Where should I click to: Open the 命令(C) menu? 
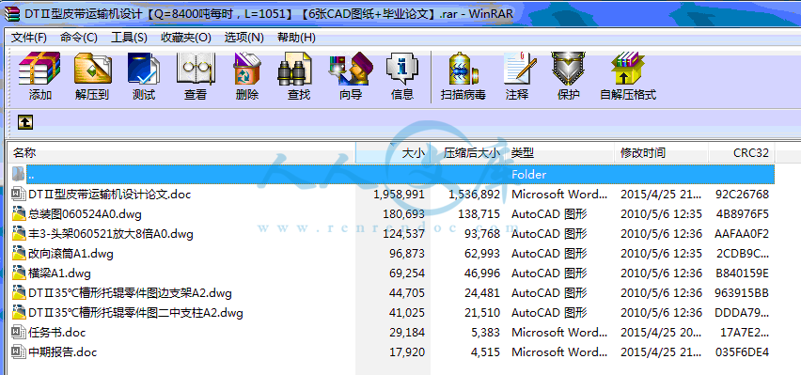tap(79, 38)
